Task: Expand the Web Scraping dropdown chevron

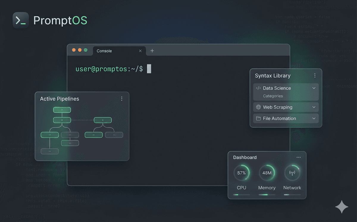Action: tap(314, 107)
